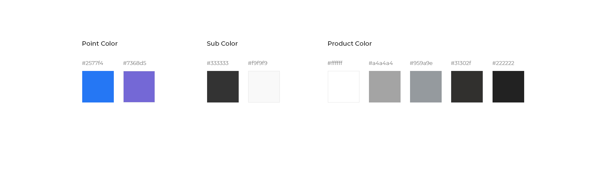
Task: Click the Point Color heading
Action: tap(100, 44)
